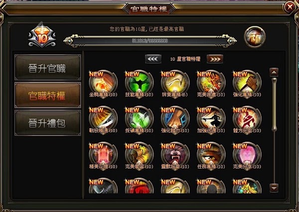This screenshot has width=299, height=212.
Task: Click the 任務專精 eye icon
Action: (x=211, y=156)
